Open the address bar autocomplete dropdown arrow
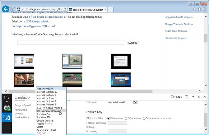209x135 pixels. coord(62,9)
